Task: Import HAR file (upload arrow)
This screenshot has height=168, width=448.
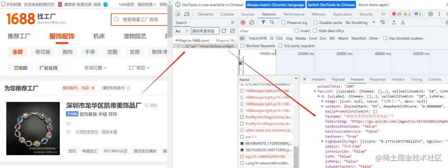Action: (394, 22)
